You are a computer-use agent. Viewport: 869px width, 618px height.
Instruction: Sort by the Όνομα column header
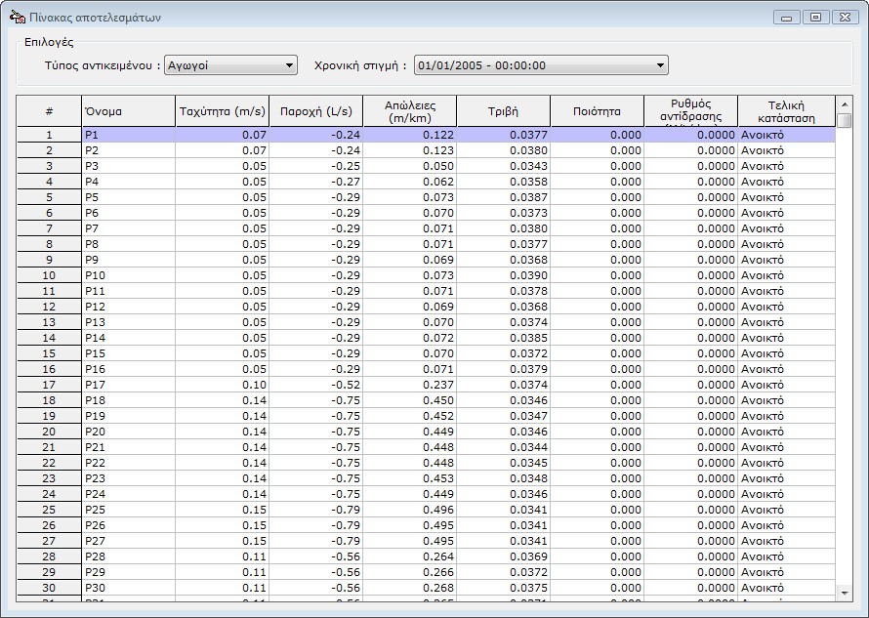pos(128,111)
